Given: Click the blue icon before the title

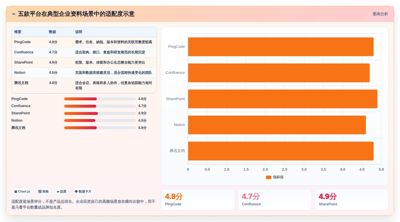Looking at the screenshot, I should point(13,14).
